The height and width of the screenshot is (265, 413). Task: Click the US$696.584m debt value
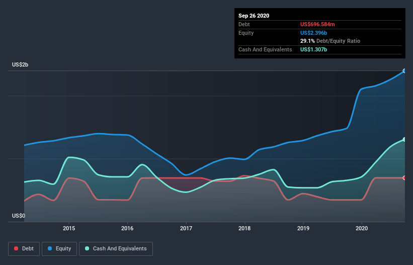(317, 25)
